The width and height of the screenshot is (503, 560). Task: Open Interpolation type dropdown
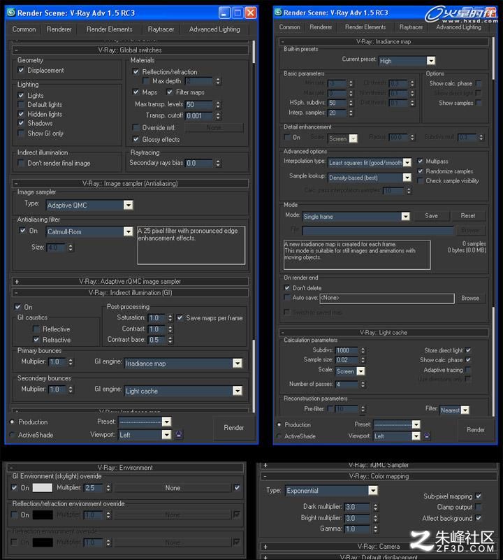pos(407,162)
